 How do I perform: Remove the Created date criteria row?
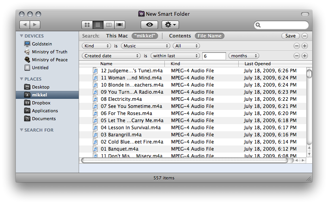(x=297, y=56)
